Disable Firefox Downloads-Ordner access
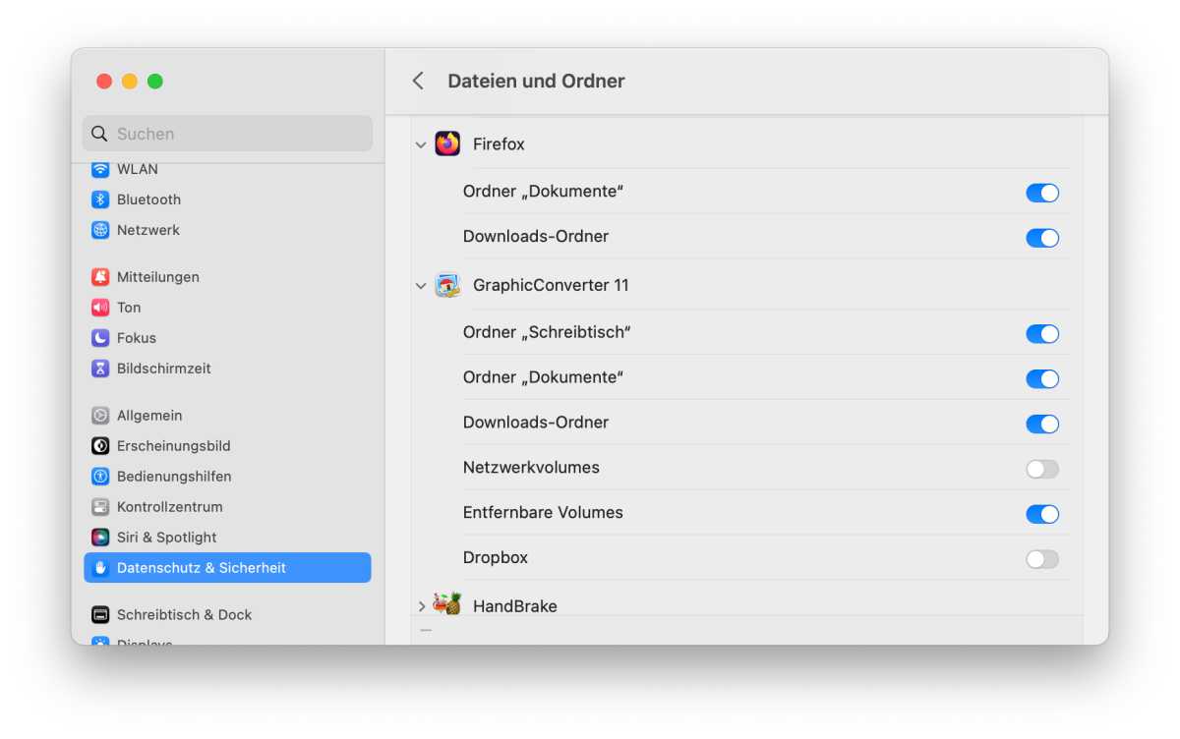This screenshot has width=1180, height=739. tap(1042, 238)
